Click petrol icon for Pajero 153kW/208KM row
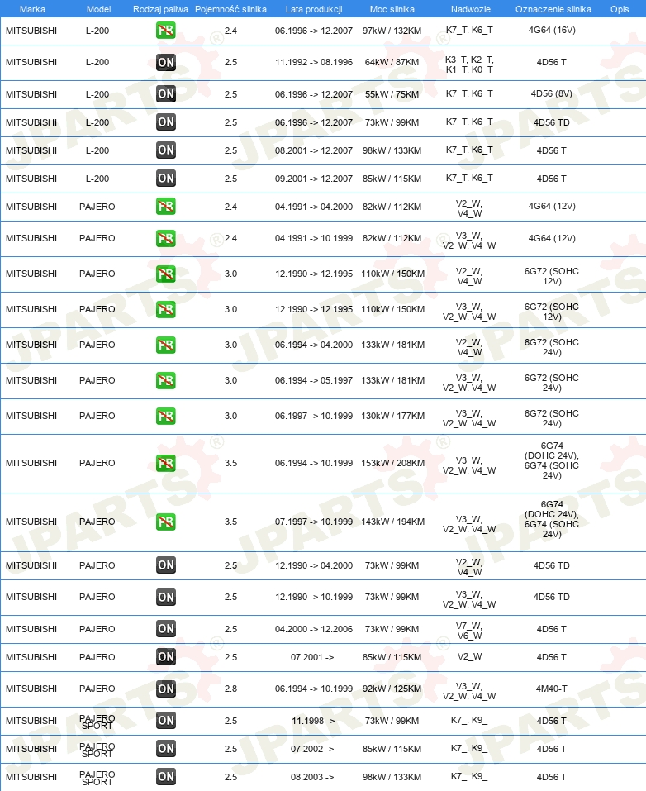The height and width of the screenshot is (791, 646). (165, 463)
